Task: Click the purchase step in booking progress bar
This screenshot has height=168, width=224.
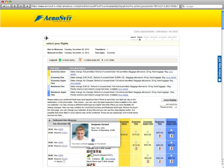Action: [163, 37]
